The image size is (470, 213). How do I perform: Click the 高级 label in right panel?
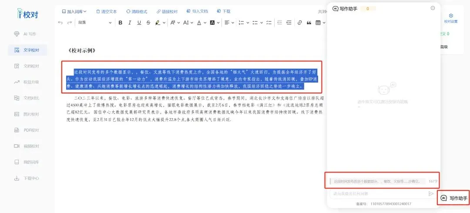click(444, 47)
